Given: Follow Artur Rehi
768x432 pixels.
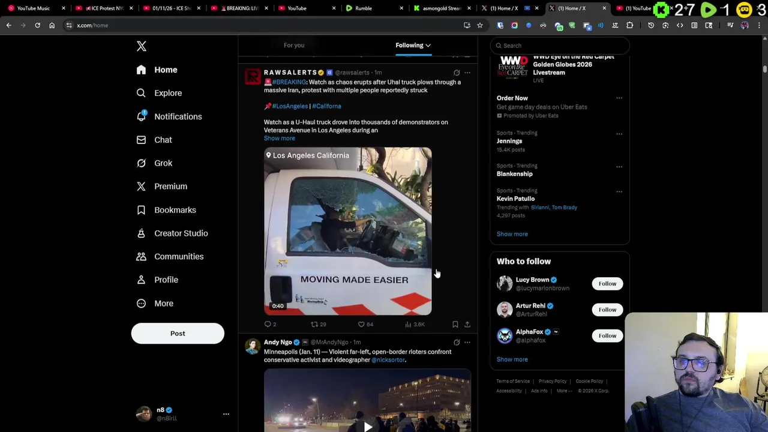Looking at the screenshot, I should (x=607, y=310).
